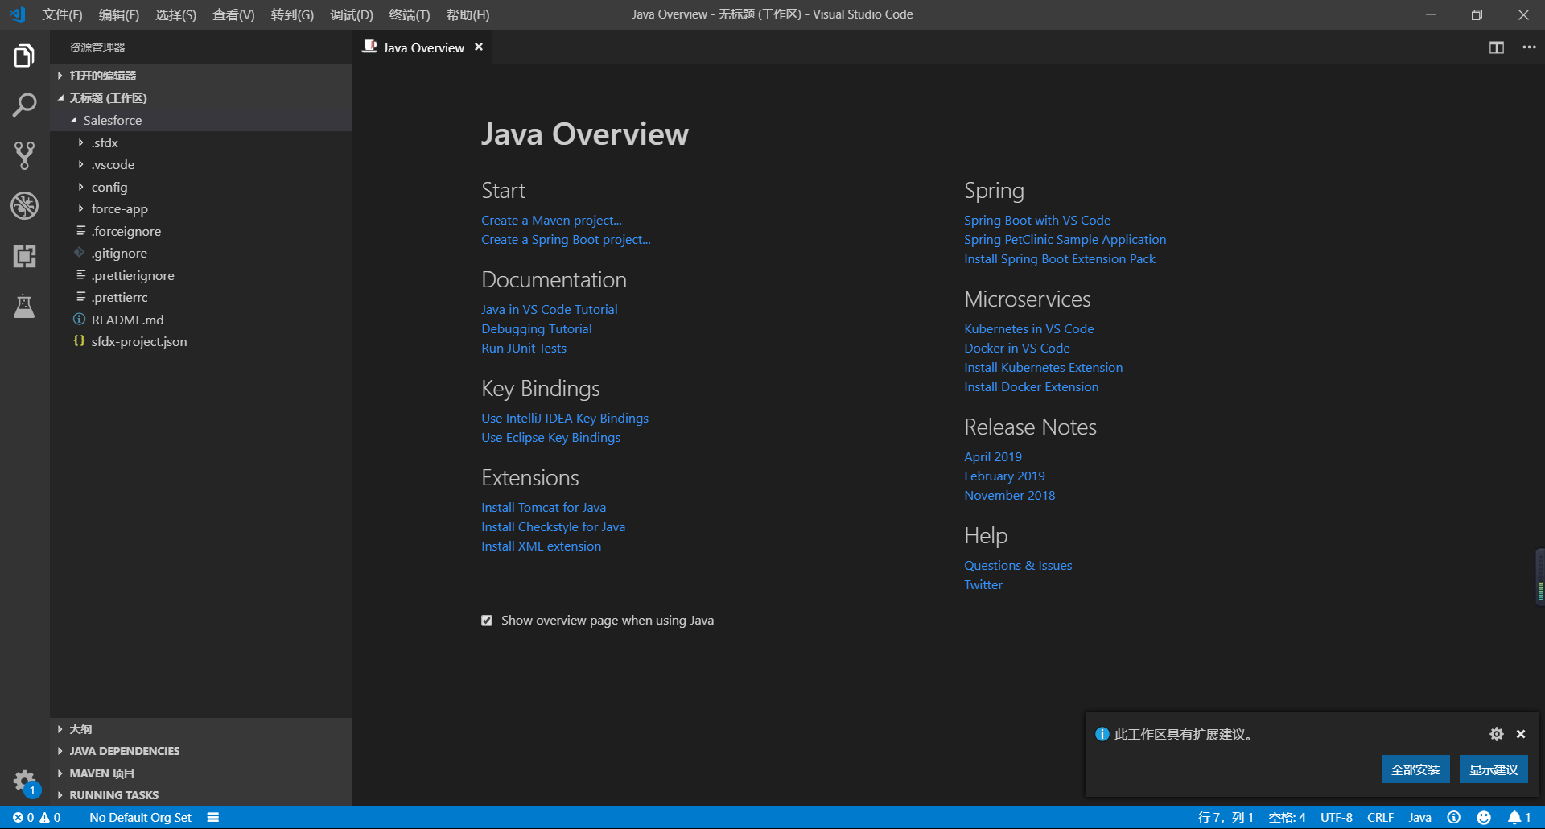Open Use IntelliJ IDEA Key Bindings link

(x=565, y=419)
